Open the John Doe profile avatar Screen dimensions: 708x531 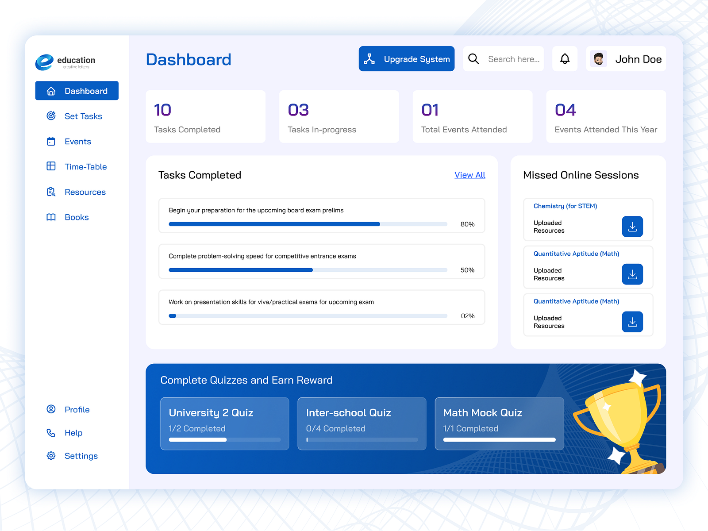point(598,58)
